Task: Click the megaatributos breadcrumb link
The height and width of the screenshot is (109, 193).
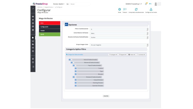Action: pyautogui.click(x=48, y=7)
